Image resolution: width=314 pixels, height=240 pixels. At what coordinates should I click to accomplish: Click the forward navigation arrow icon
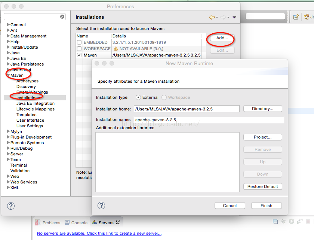(223, 17)
